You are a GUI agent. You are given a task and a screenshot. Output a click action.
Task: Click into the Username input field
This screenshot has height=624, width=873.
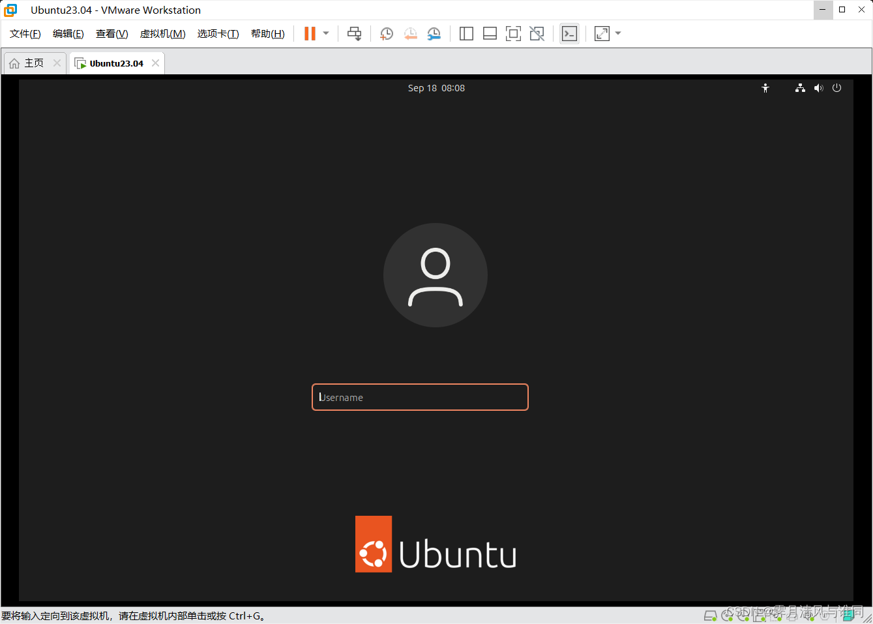point(420,397)
